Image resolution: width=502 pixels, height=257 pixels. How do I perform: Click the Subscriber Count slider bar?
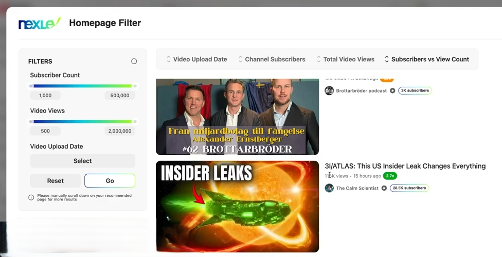83,86
